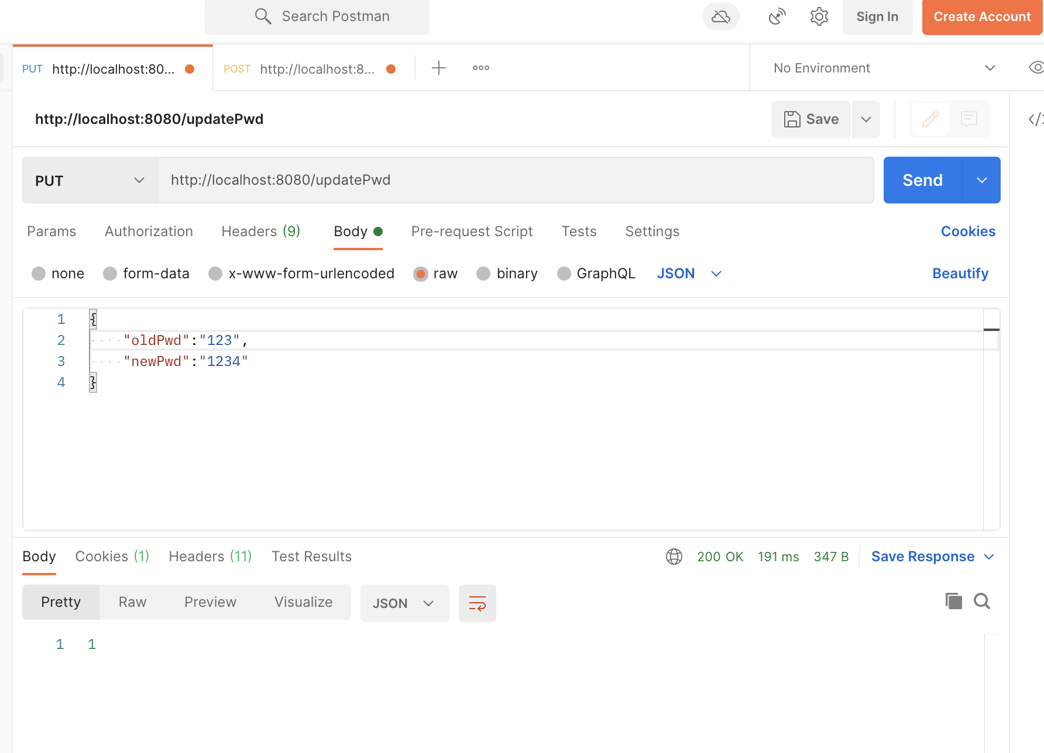
Task: Click the oldPwd line in body editor
Action: click(x=537, y=340)
